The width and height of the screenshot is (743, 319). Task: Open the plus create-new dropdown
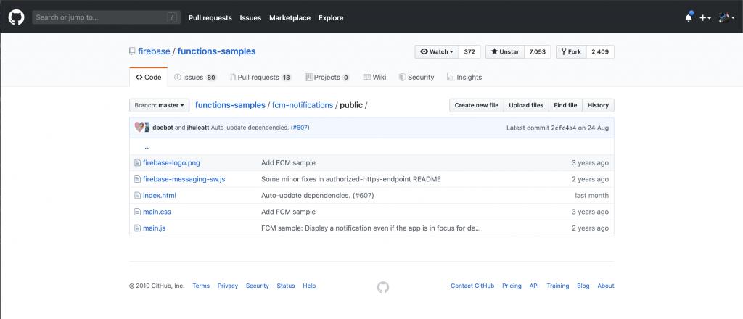tap(705, 18)
